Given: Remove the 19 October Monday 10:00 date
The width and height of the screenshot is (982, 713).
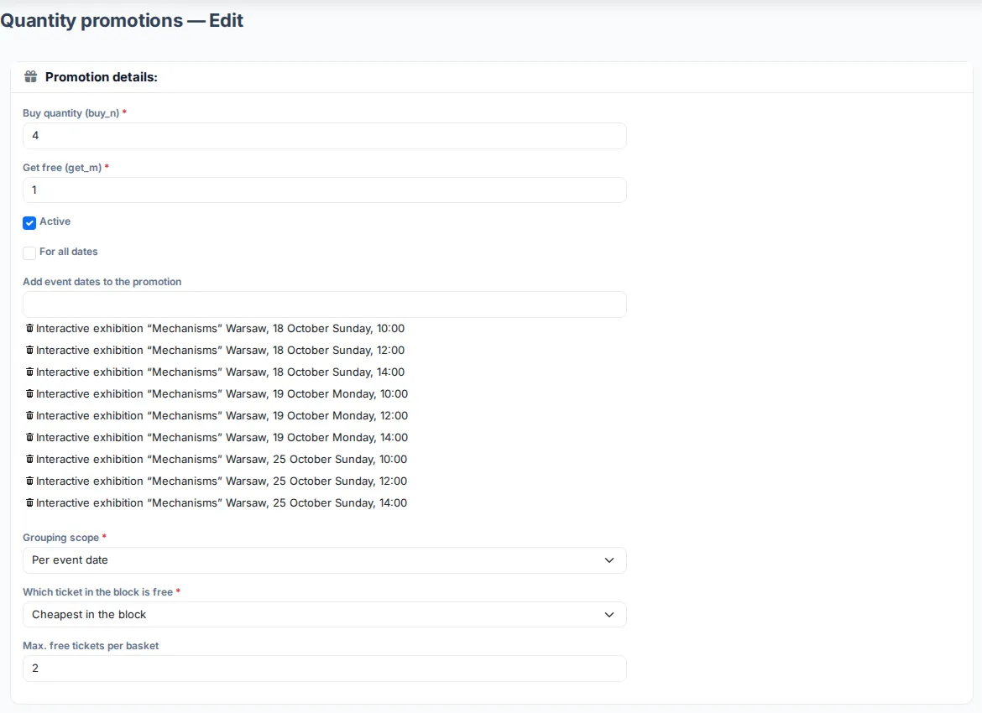Looking at the screenshot, I should (29, 394).
